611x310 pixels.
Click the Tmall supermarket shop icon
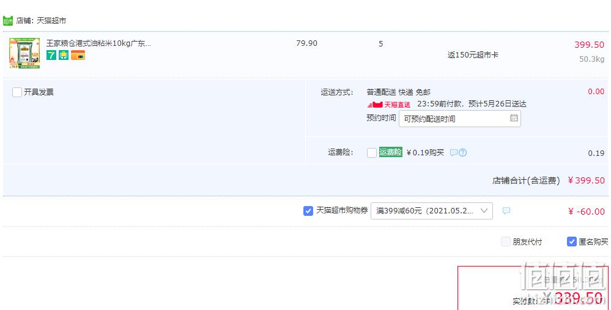[8, 21]
